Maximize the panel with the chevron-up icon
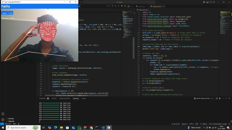This screenshot has width=232, height=130. (226, 98)
